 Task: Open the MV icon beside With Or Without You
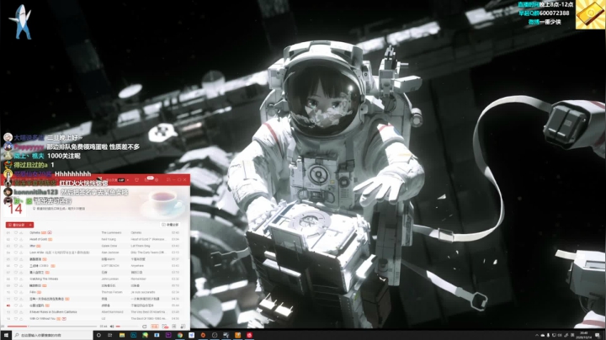coord(64,318)
